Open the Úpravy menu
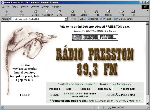The height and width of the screenshot is (110, 150). coord(15,7)
